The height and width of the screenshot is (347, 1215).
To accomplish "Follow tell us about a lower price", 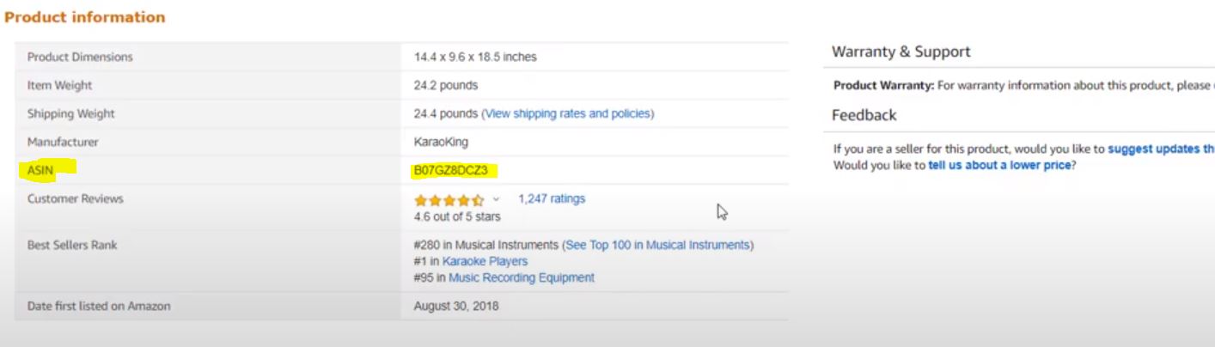I will (999, 165).
